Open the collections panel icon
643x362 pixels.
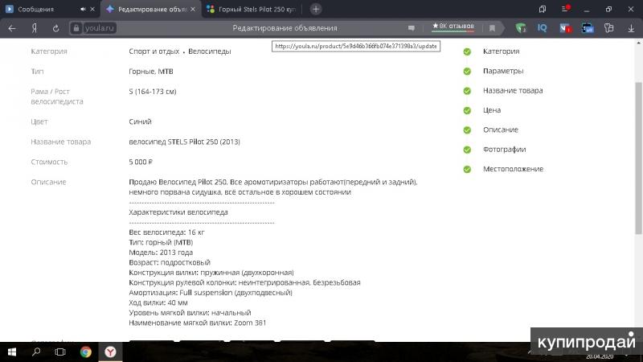click(x=609, y=28)
